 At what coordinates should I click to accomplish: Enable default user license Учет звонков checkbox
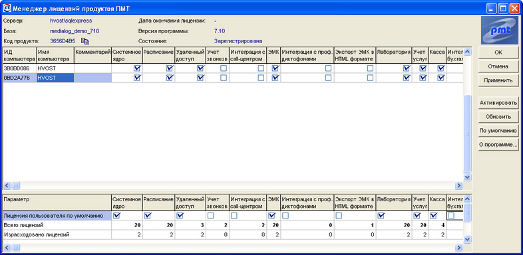(x=210, y=216)
